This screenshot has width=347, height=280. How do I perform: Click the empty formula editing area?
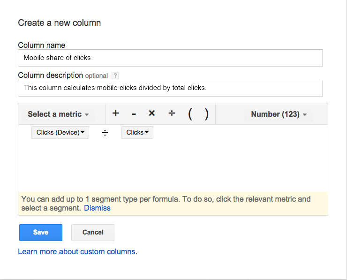173,164
